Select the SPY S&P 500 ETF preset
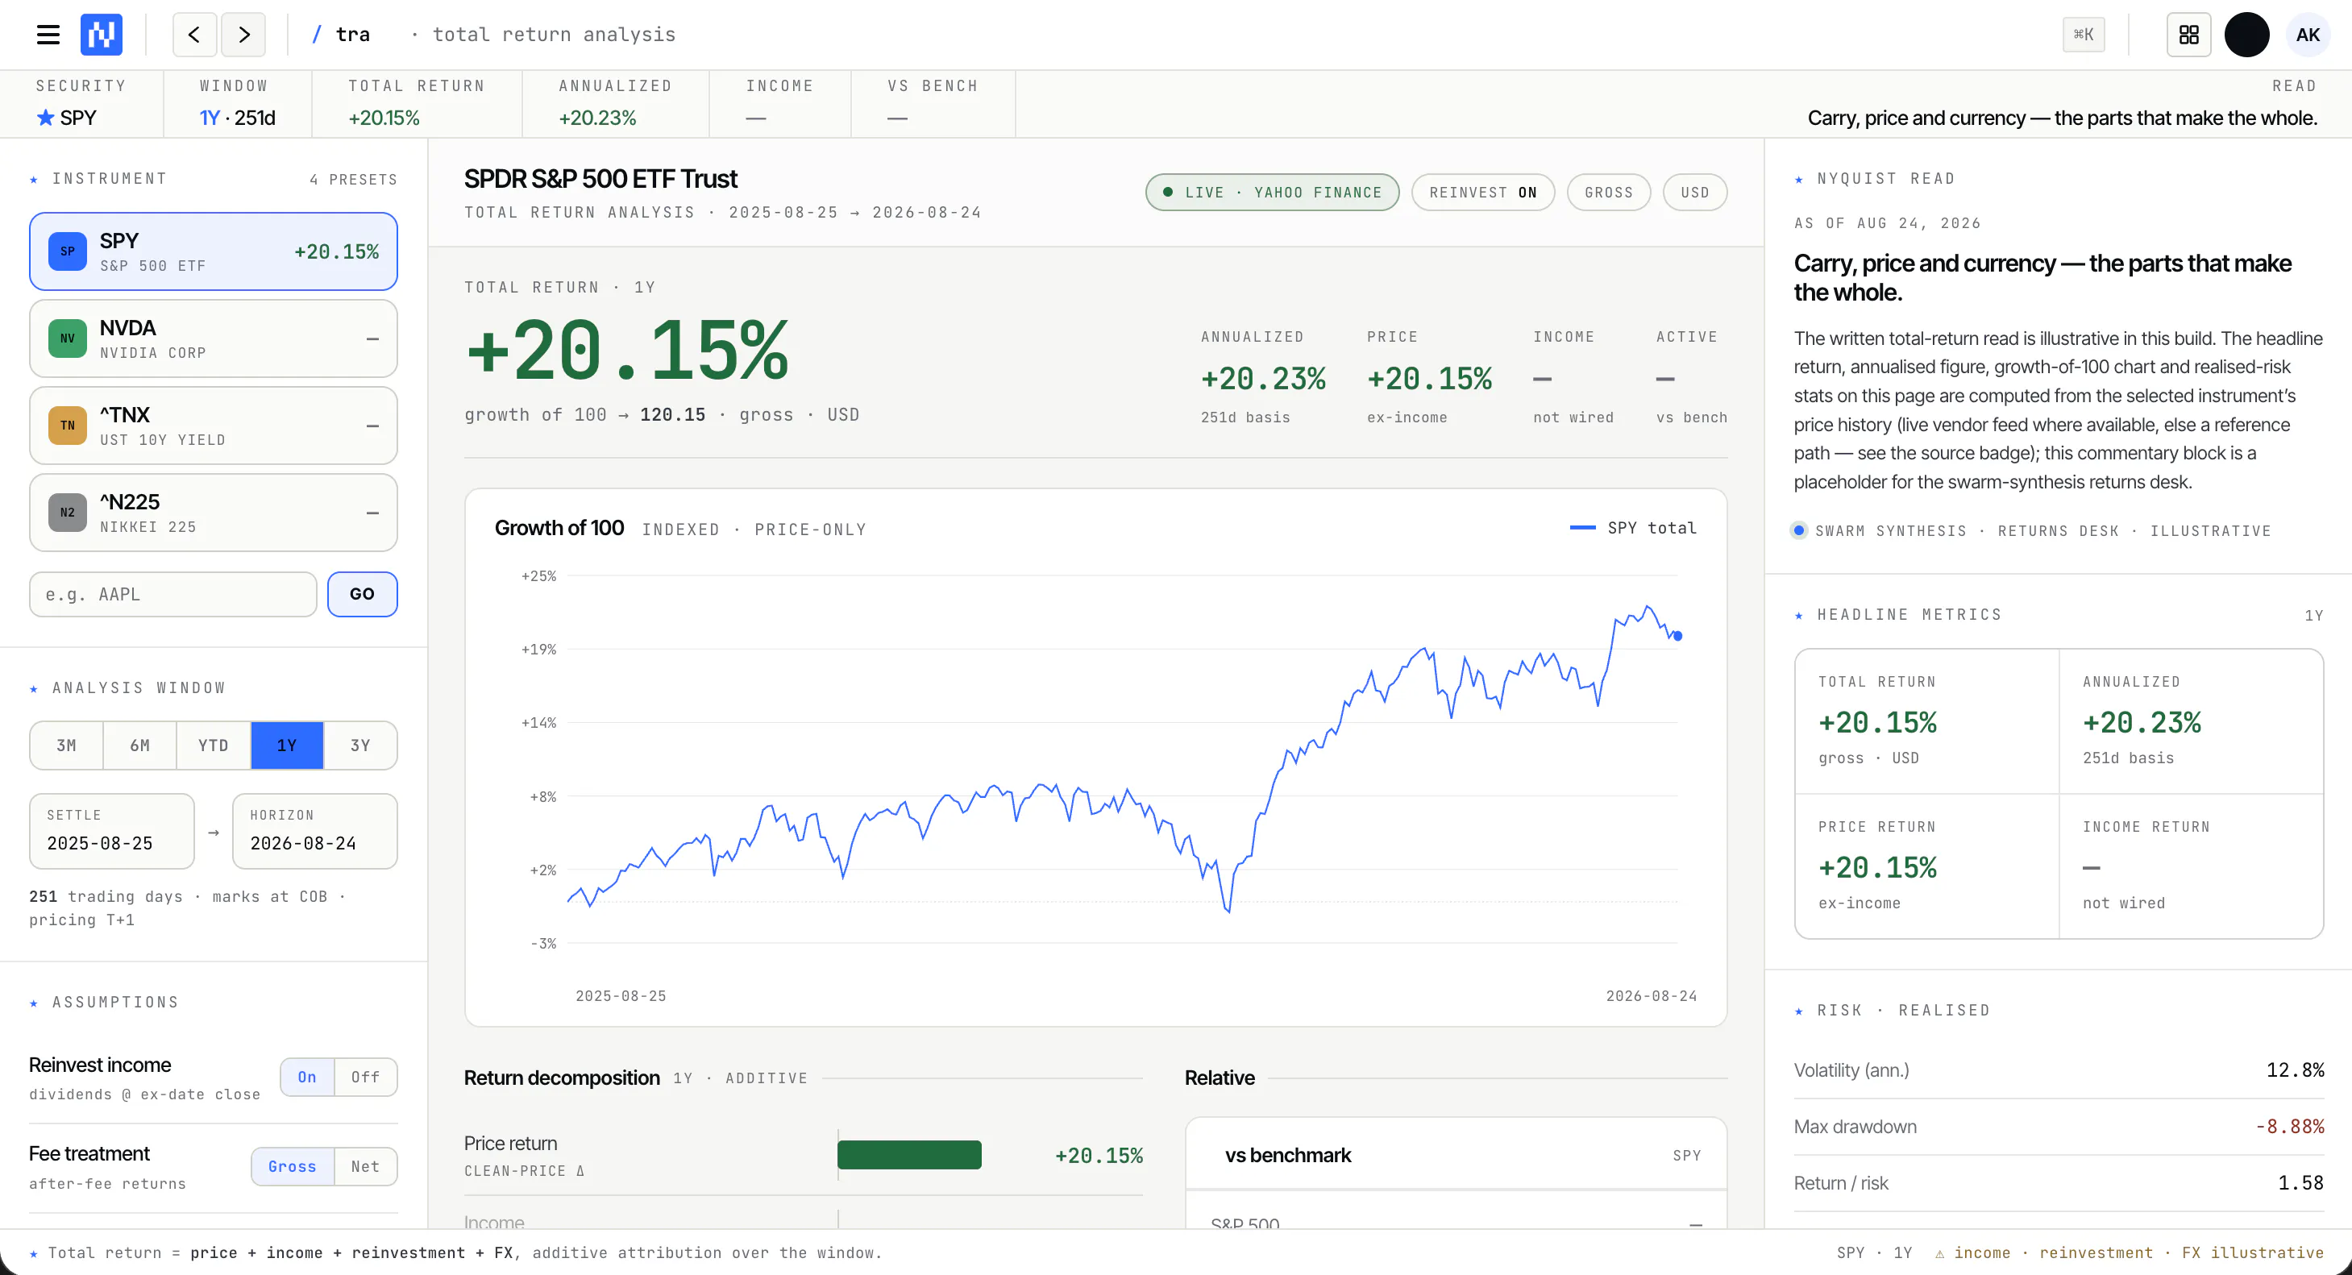 [214, 252]
